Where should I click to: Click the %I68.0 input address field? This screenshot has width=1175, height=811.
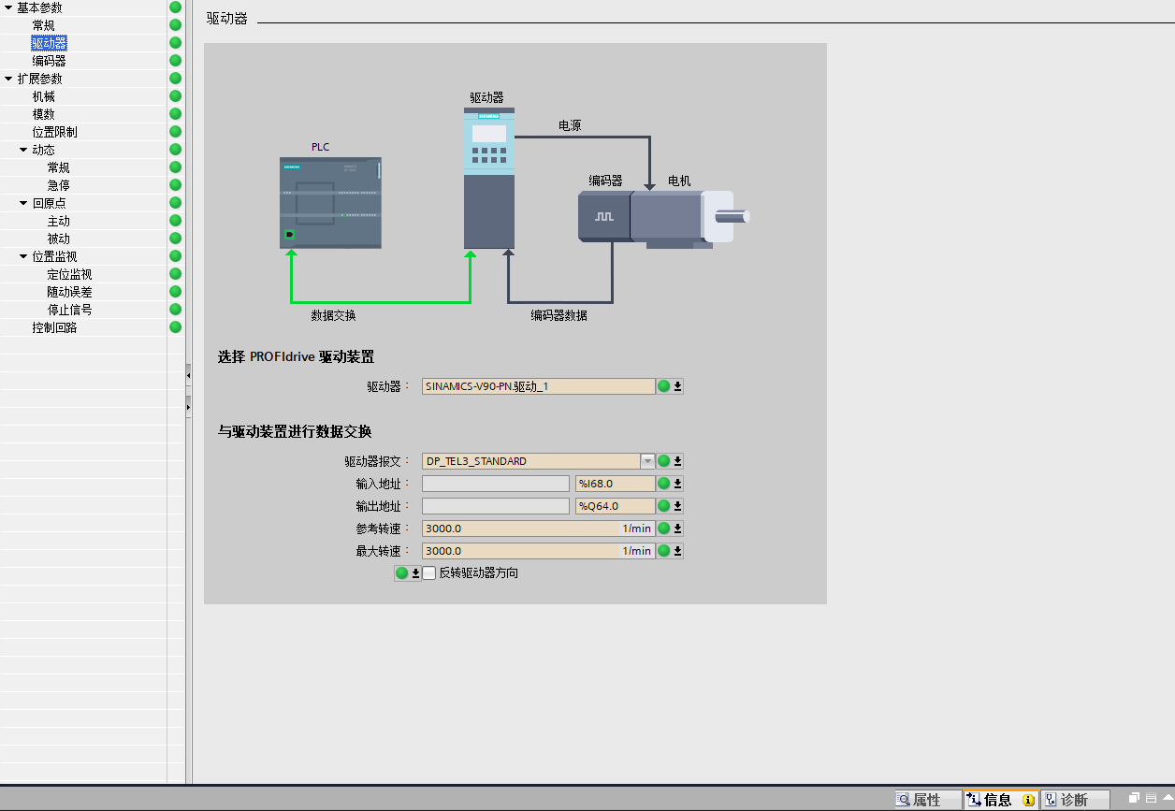[x=615, y=484]
